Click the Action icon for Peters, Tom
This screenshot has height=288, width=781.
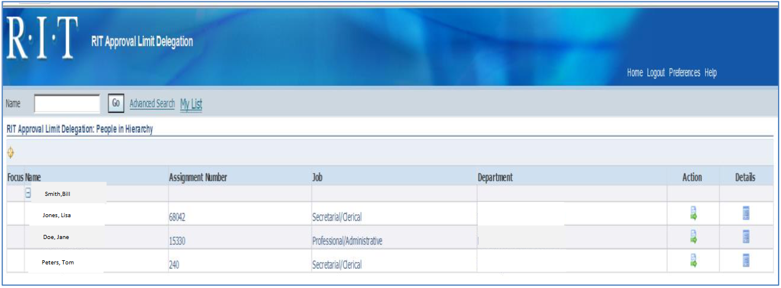click(693, 260)
